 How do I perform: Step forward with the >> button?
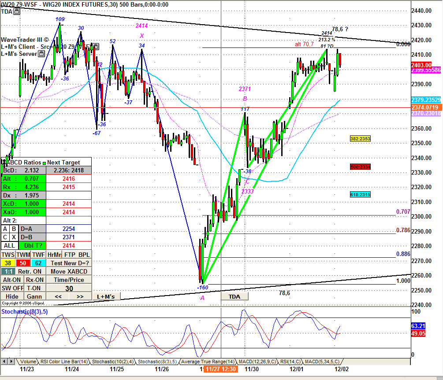[80, 296]
